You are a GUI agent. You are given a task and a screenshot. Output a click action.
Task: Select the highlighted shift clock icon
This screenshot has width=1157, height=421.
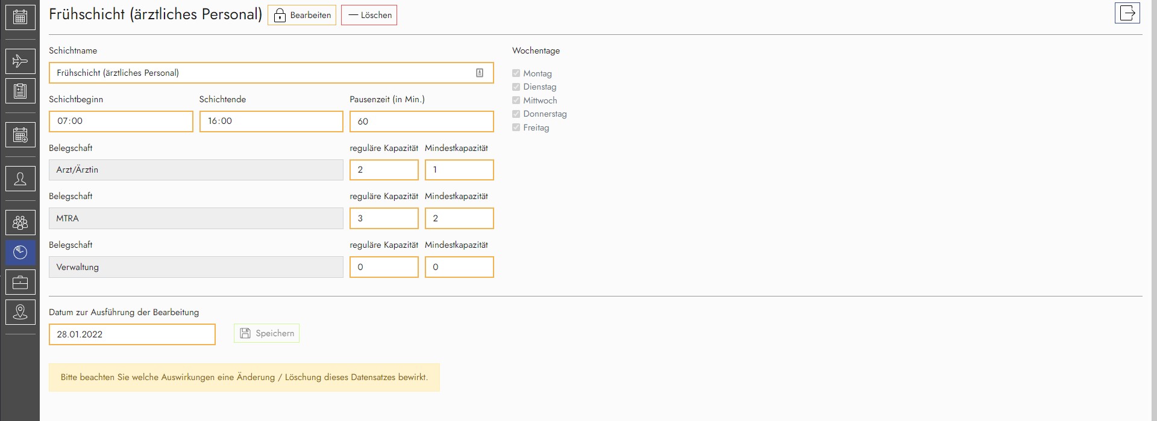point(20,253)
